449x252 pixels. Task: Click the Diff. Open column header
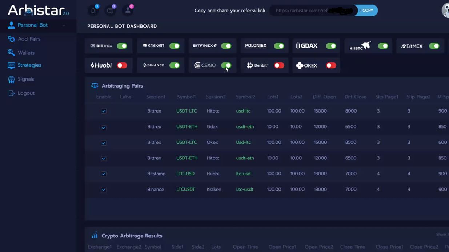(324, 97)
